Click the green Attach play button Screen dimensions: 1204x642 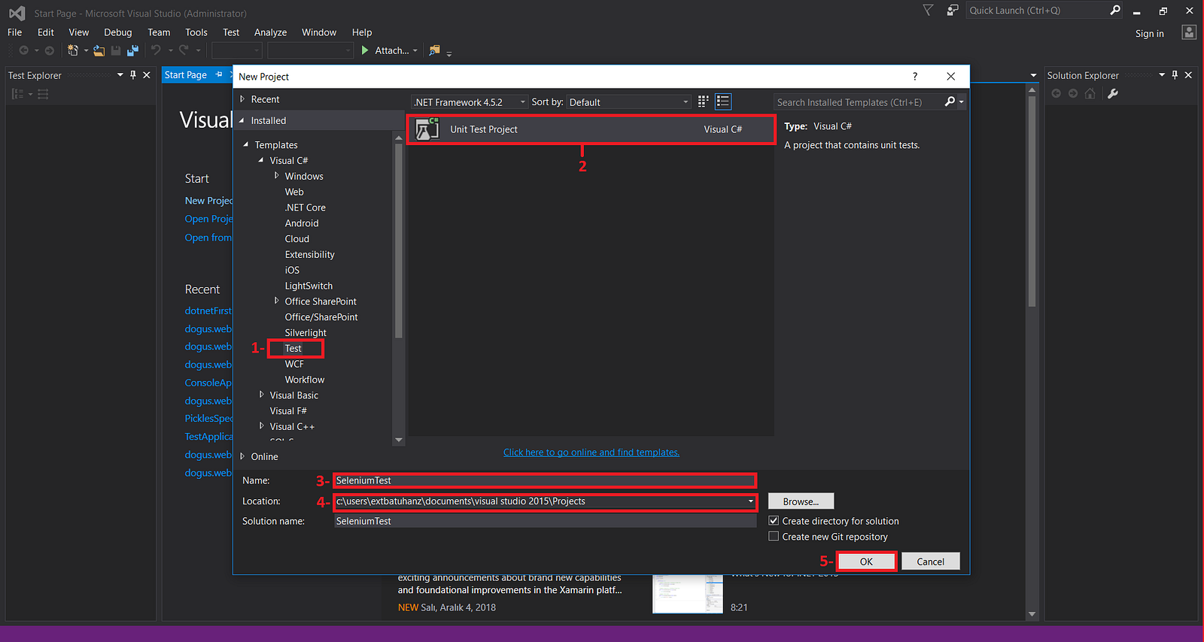coord(365,50)
